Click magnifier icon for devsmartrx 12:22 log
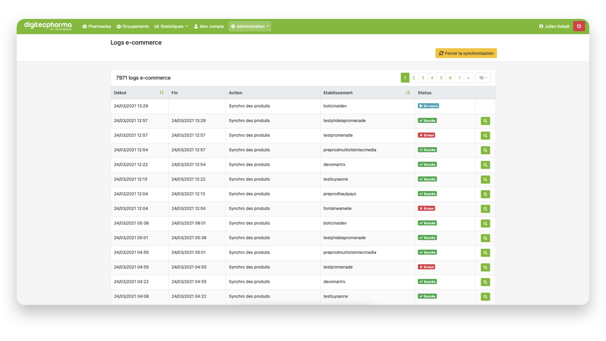The image size is (606, 341). pyautogui.click(x=485, y=165)
